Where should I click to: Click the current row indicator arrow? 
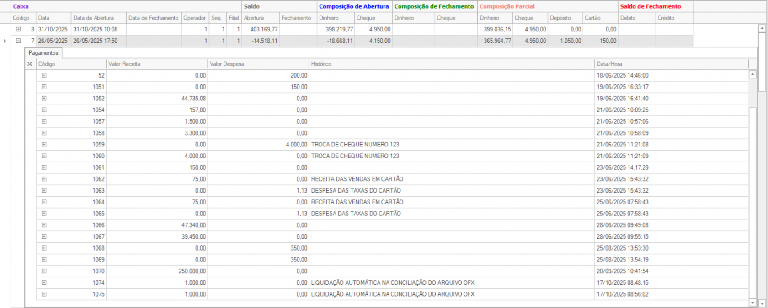click(5, 41)
